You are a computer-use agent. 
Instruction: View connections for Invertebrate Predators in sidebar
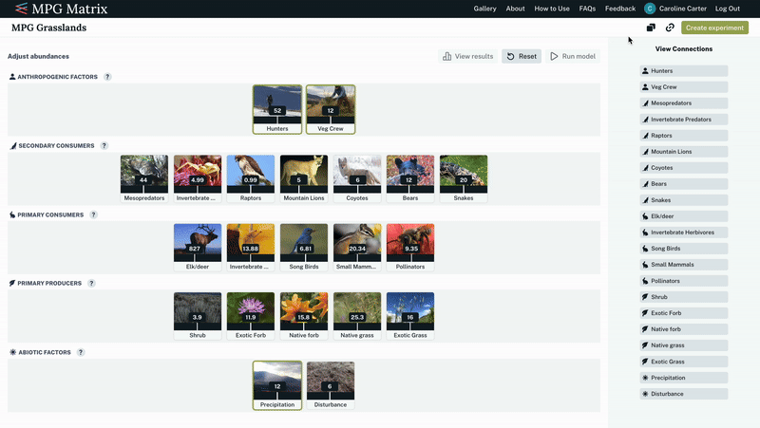click(683, 120)
